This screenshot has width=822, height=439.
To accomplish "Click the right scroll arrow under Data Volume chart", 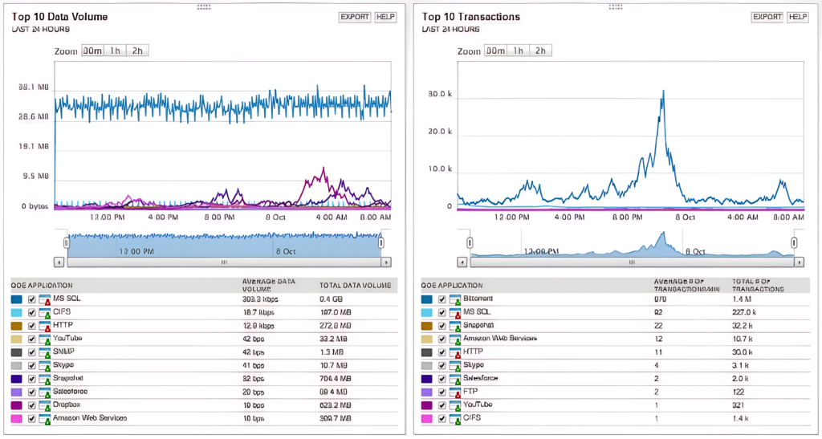I will (386, 262).
